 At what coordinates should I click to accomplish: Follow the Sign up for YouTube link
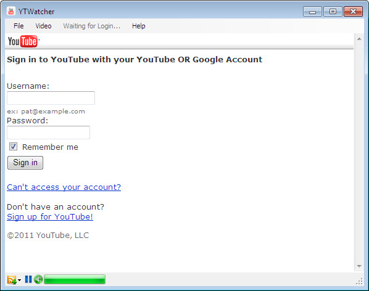(x=50, y=217)
